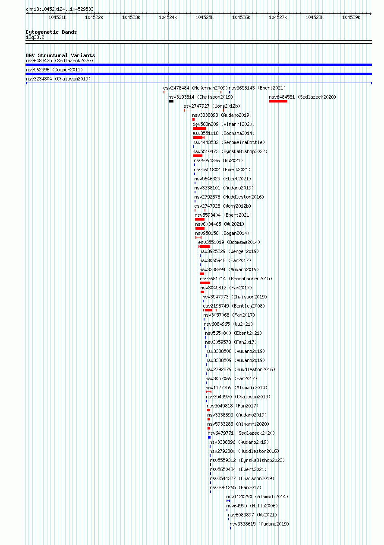
Task: Click nsv3065948 (Fan2017) label
Action: (x=225, y=260)
